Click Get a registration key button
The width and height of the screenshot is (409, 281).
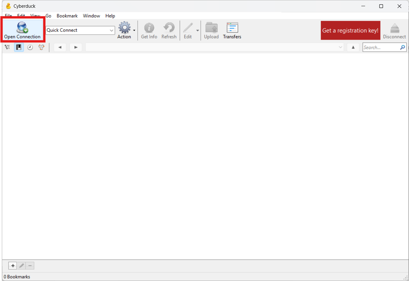(x=350, y=30)
